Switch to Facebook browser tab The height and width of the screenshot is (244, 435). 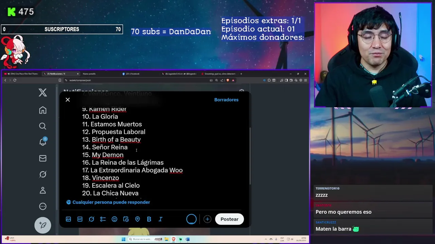(x=139, y=74)
